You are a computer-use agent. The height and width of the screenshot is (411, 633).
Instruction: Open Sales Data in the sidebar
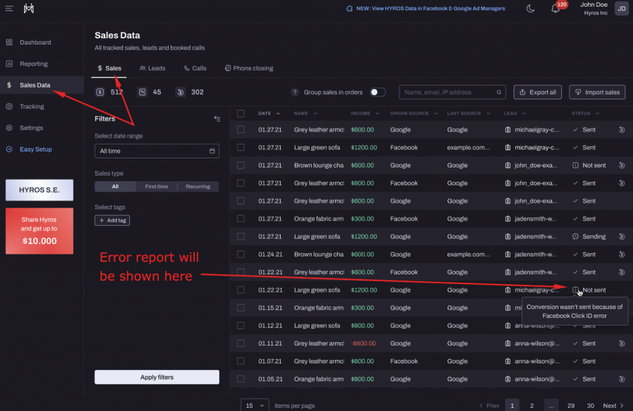[x=41, y=85]
